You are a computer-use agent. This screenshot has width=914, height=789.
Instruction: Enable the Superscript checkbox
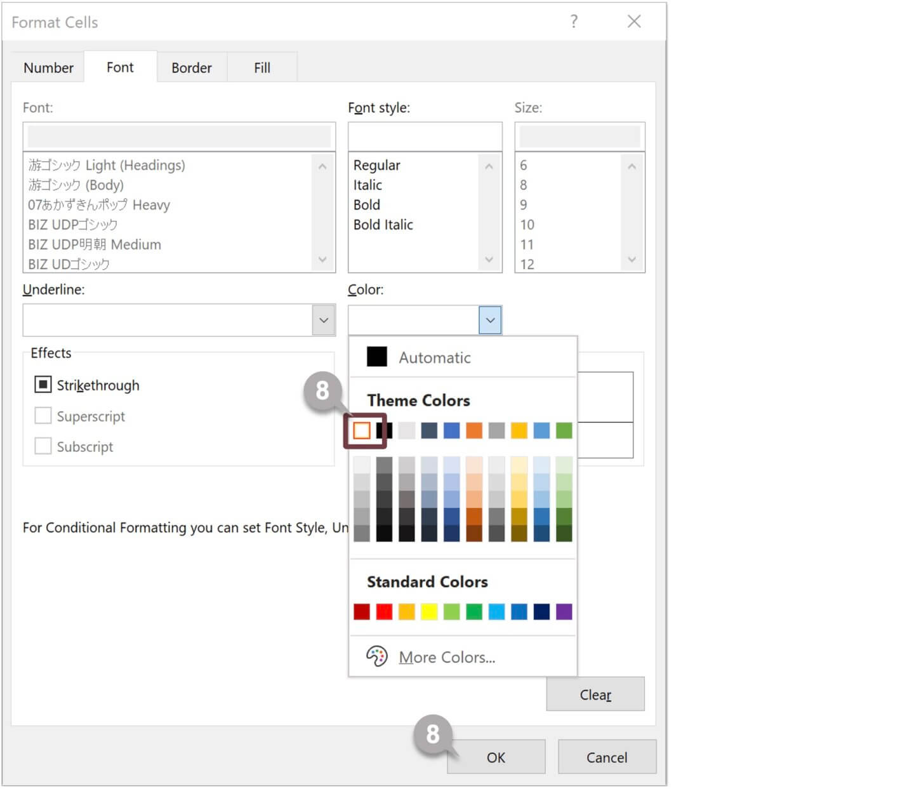[x=43, y=416]
